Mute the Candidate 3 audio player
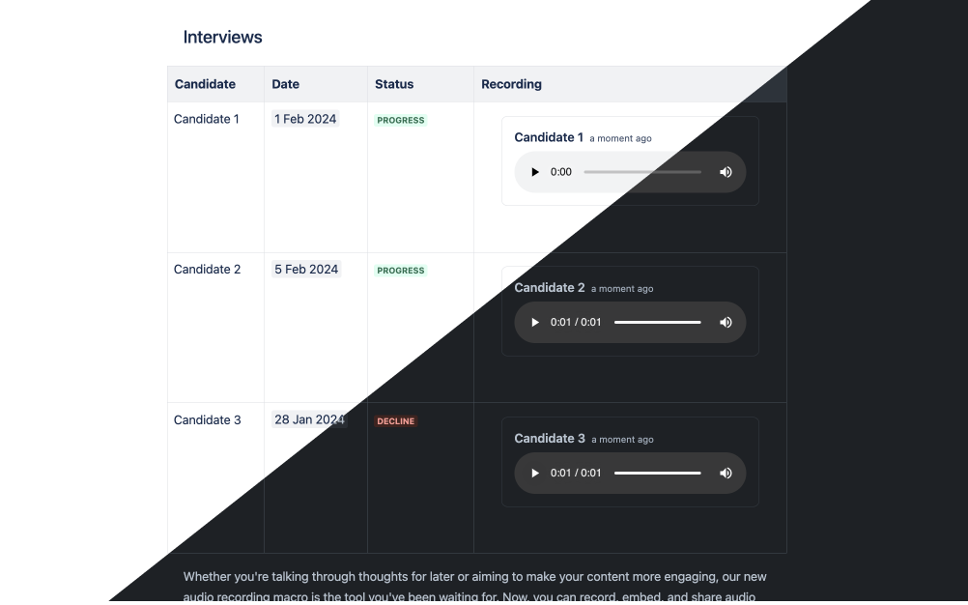Screen dimensions: 968x605 point(726,473)
